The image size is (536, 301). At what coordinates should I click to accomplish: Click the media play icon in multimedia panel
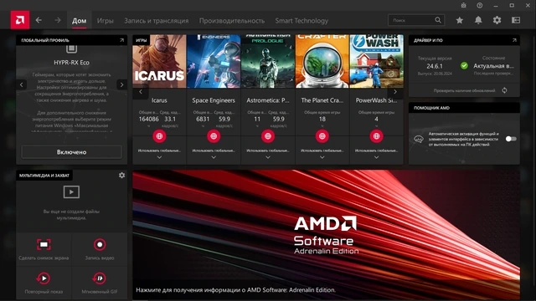coord(71,191)
